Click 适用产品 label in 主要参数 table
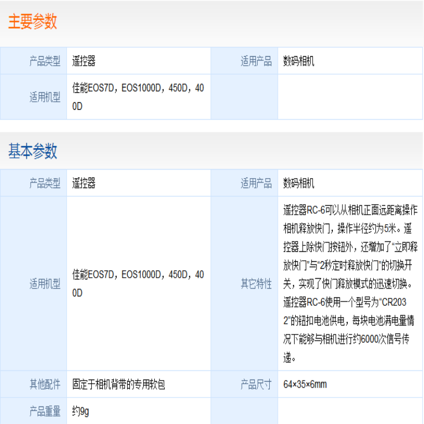The width and height of the screenshot is (424, 424). [x=256, y=61]
